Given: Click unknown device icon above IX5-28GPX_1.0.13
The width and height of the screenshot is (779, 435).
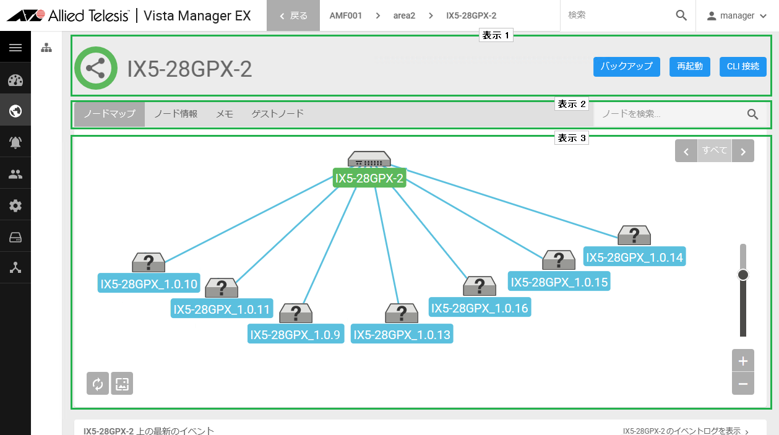Looking at the screenshot, I should [402, 313].
